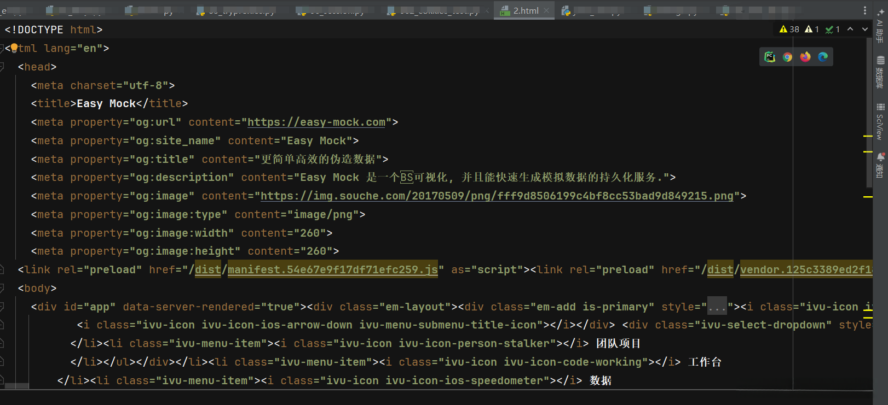Click the "em-add is-primary" class value
This screenshot has height=405, width=888.
click(592, 307)
